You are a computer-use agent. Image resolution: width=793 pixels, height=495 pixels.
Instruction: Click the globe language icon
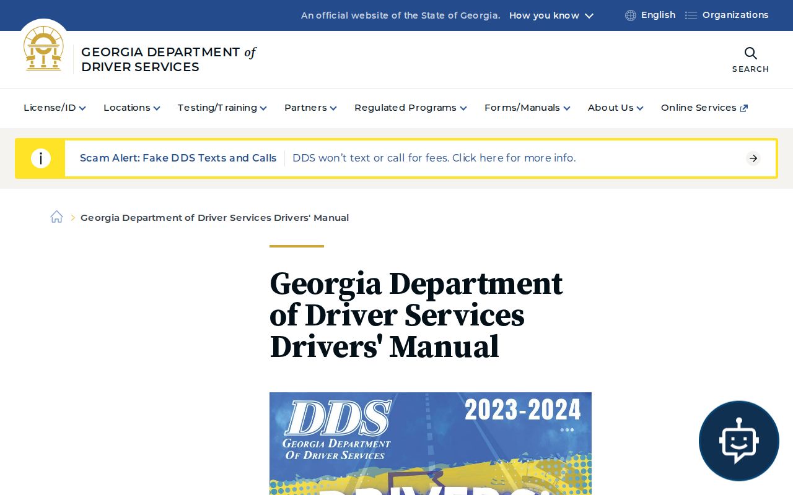[631, 15]
